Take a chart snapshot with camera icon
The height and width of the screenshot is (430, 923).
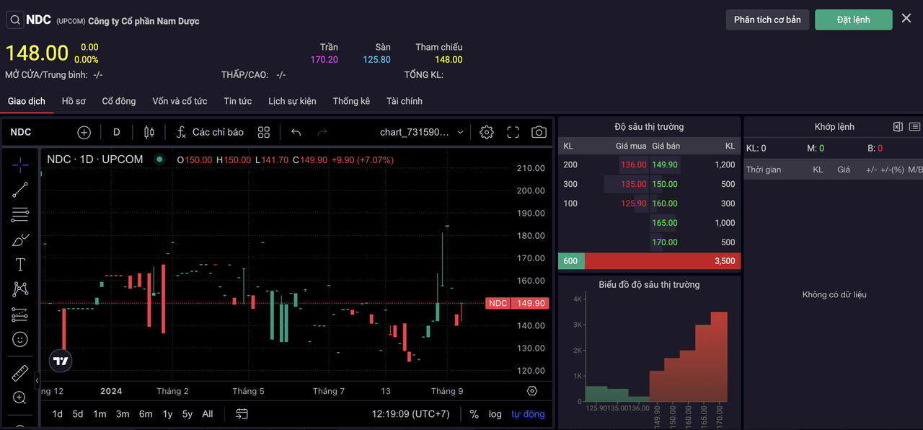pyautogui.click(x=539, y=132)
